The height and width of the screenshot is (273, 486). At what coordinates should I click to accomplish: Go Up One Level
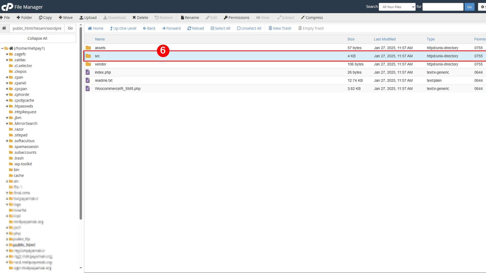[123, 28]
